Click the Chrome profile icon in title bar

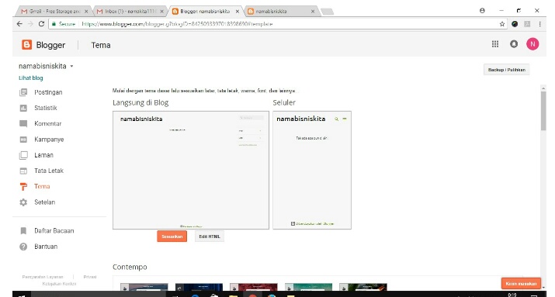(x=482, y=11)
